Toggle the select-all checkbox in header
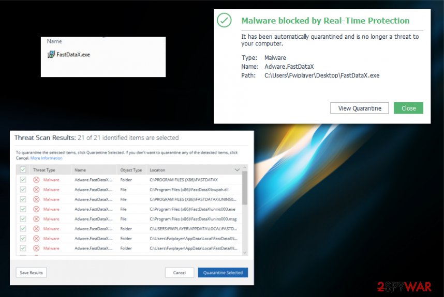This screenshot has width=444, height=297. pyautogui.click(x=23, y=170)
